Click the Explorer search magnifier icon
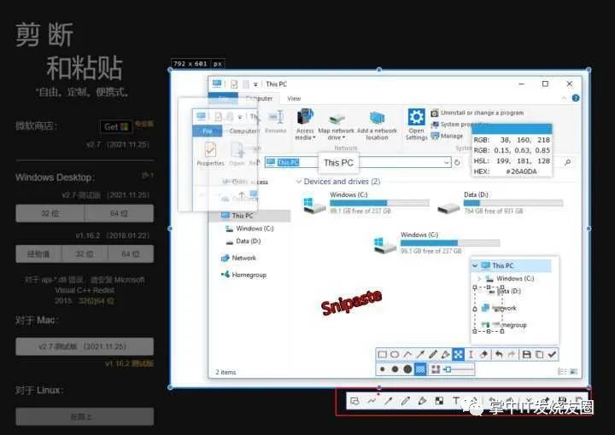This screenshot has width=615, height=435. click(x=567, y=162)
